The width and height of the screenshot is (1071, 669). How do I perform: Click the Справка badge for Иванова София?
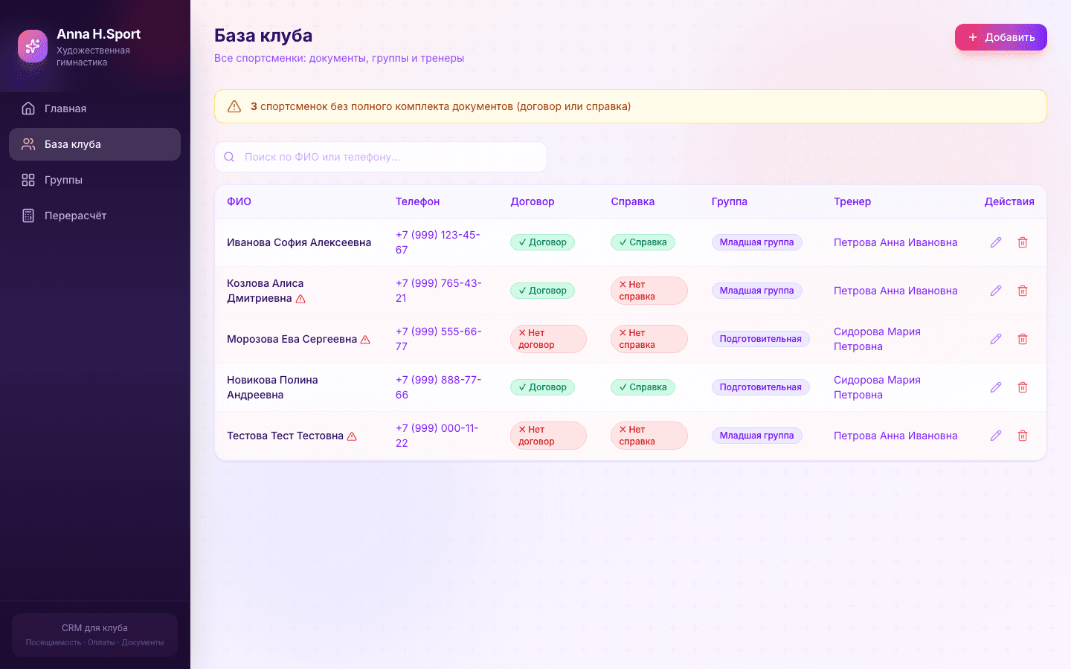pyautogui.click(x=643, y=242)
